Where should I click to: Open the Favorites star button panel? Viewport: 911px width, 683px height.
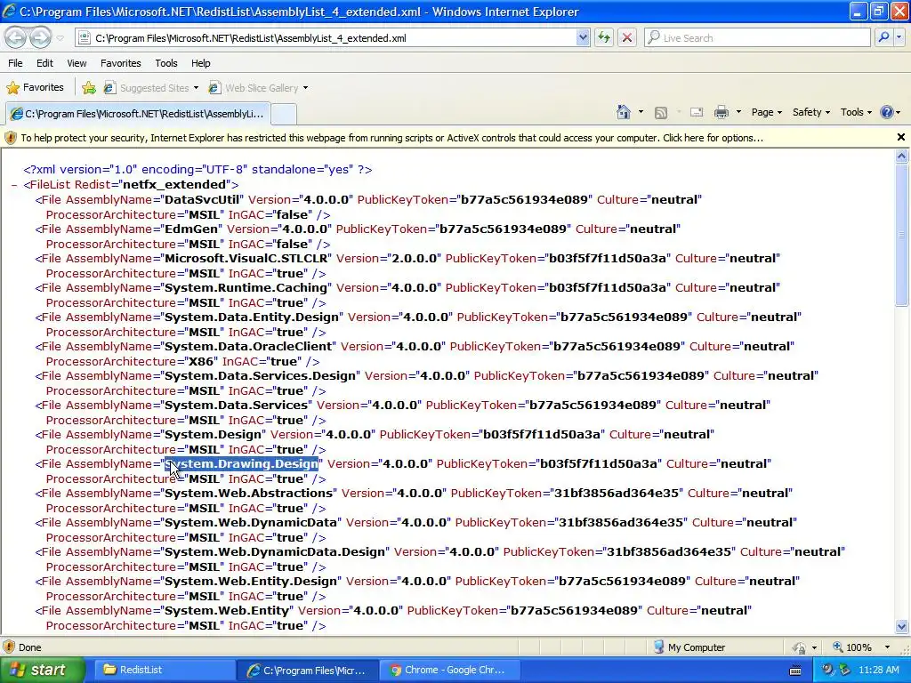pos(36,88)
